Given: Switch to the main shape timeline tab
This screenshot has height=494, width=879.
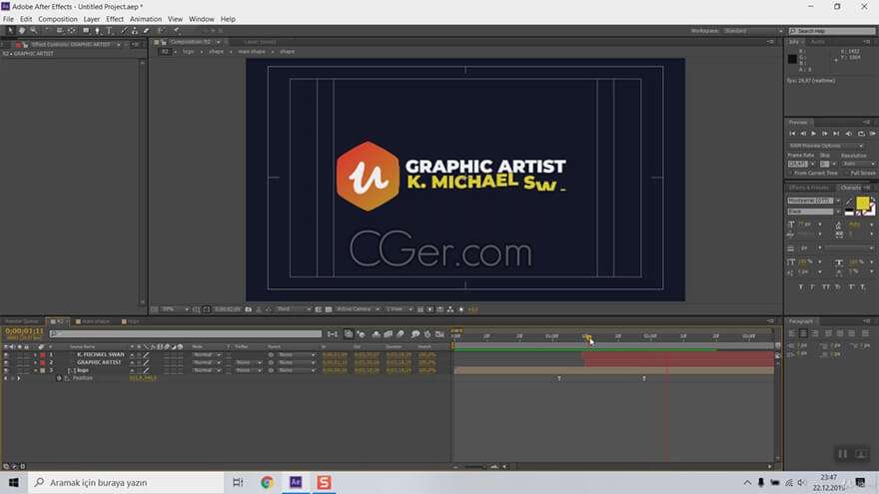Looking at the screenshot, I should 93,321.
